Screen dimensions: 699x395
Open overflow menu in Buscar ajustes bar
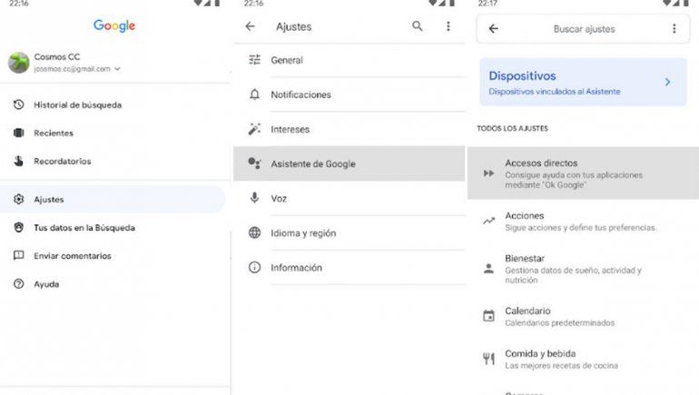click(x=674, y=29)
